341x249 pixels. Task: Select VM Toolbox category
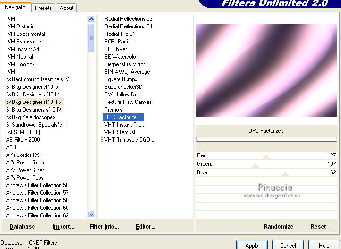coord(21,64)
